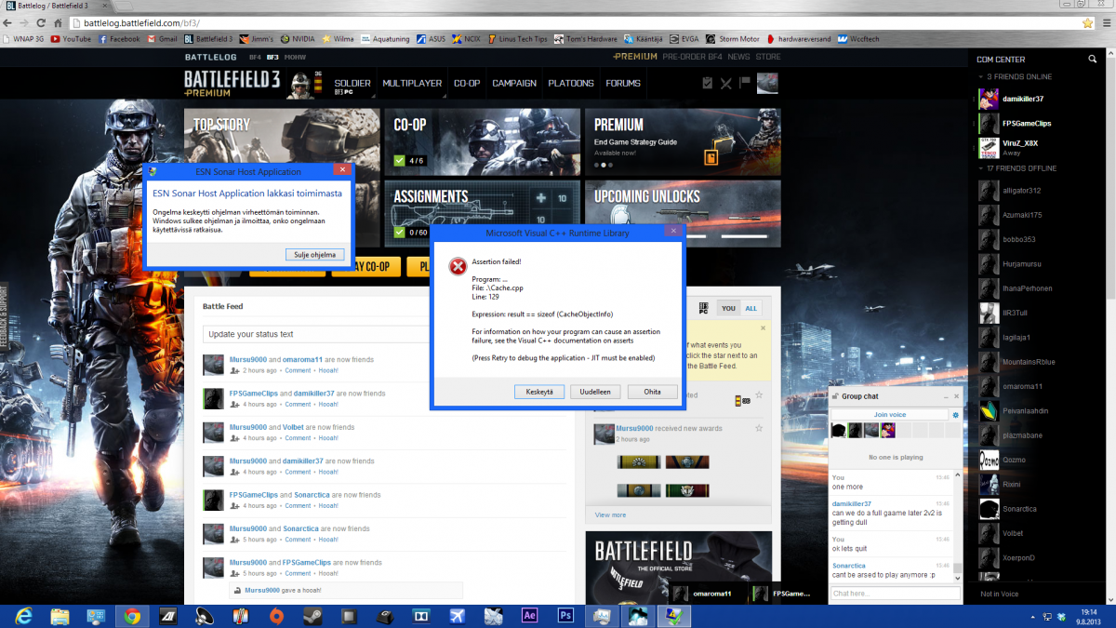
Task: Open Origin from the taskbar
Action: coord(276,616)
